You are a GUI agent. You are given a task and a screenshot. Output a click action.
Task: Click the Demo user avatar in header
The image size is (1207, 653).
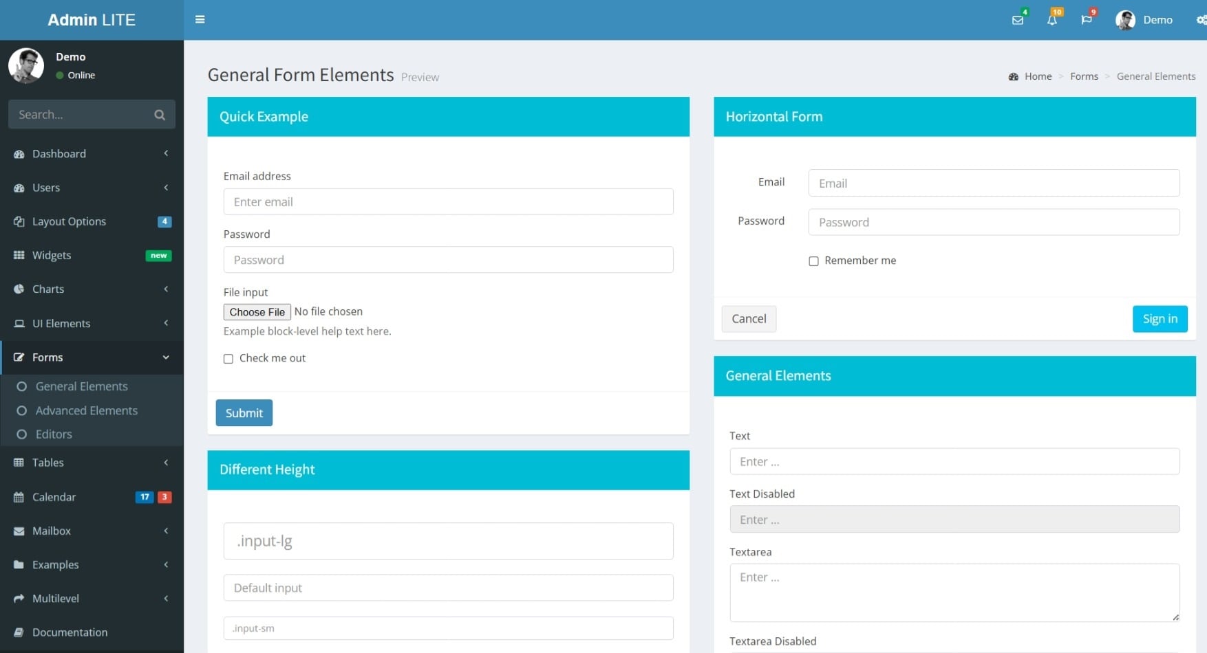coord(1125,20)
